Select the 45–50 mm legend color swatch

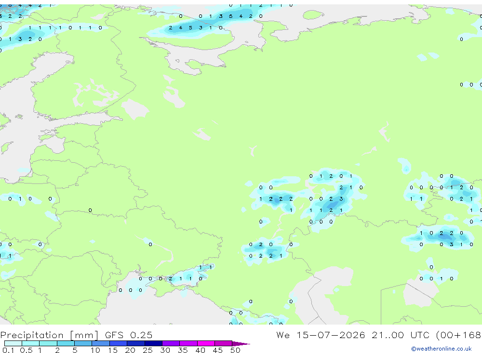(x=223, y=343)
